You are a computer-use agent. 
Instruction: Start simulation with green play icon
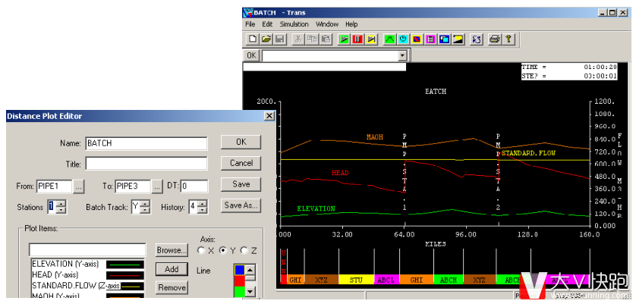pyautogui.click(x=344, y=39)
